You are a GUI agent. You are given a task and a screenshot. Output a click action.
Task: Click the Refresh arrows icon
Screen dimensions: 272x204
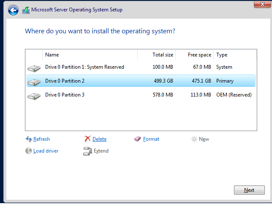click(x=29, y=139)
